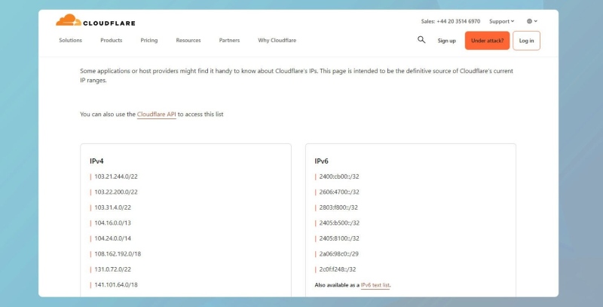Click the Cloudflare logo

click(96, 21)
